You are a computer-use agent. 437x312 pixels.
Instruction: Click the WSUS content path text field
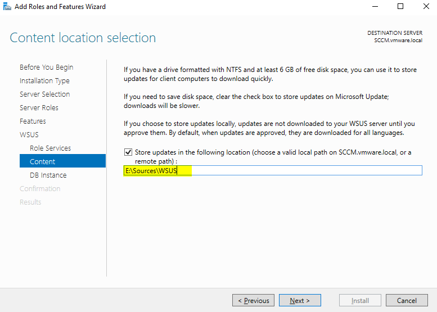273,170
